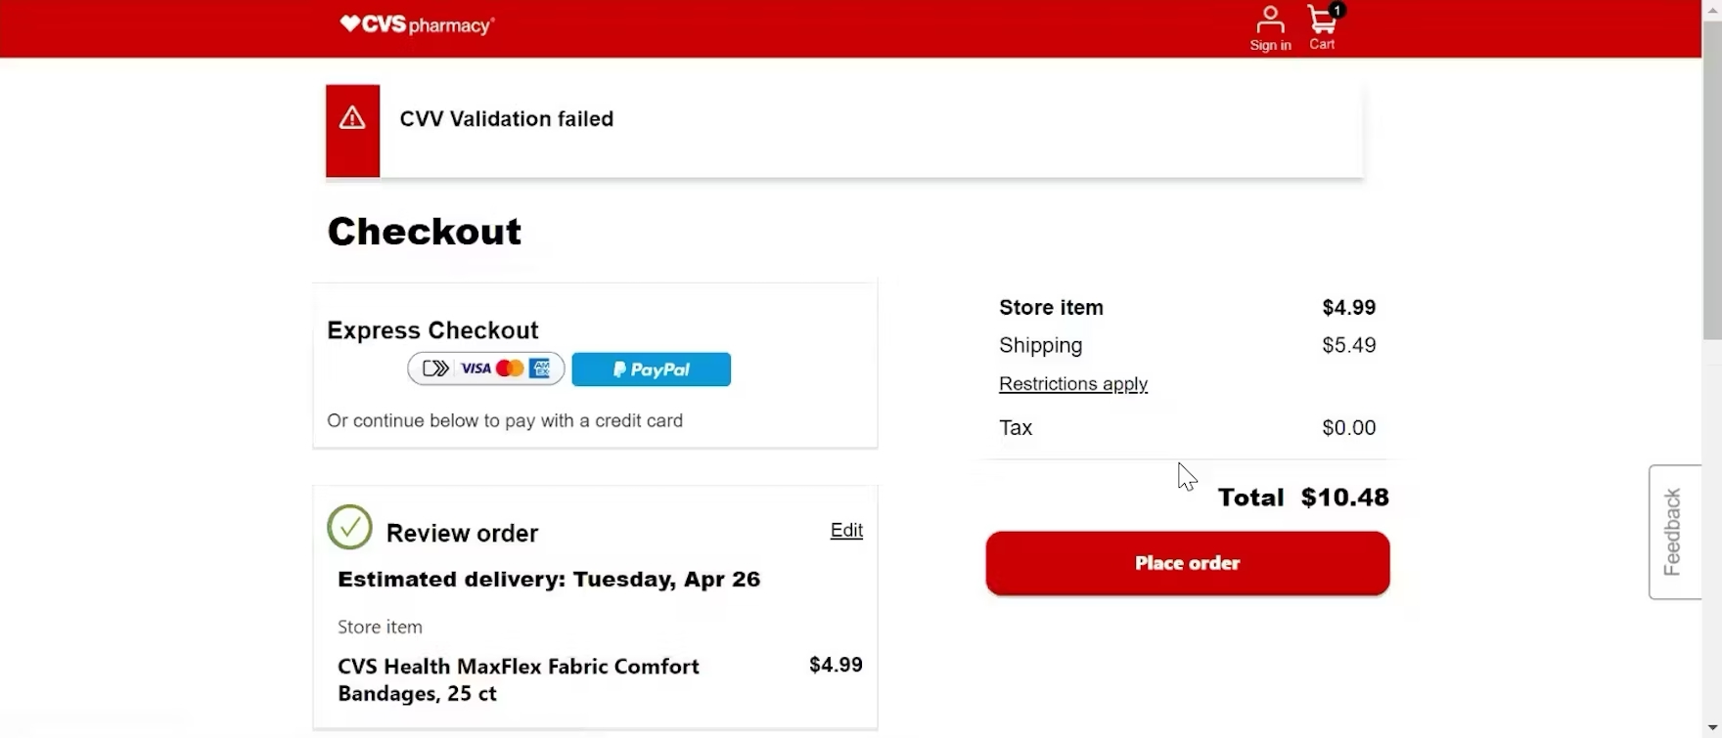Click the green checkmark beside Review order
This screenshot has width=1722, height=738.
point(349,528)
